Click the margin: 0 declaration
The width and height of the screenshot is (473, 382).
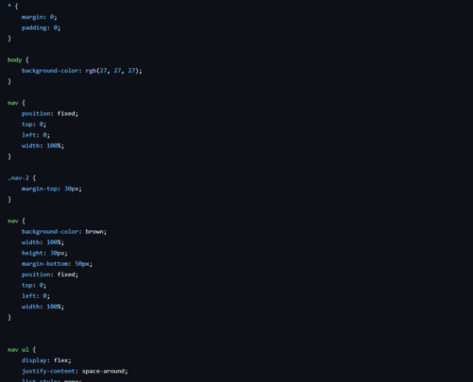coord(40,17)
